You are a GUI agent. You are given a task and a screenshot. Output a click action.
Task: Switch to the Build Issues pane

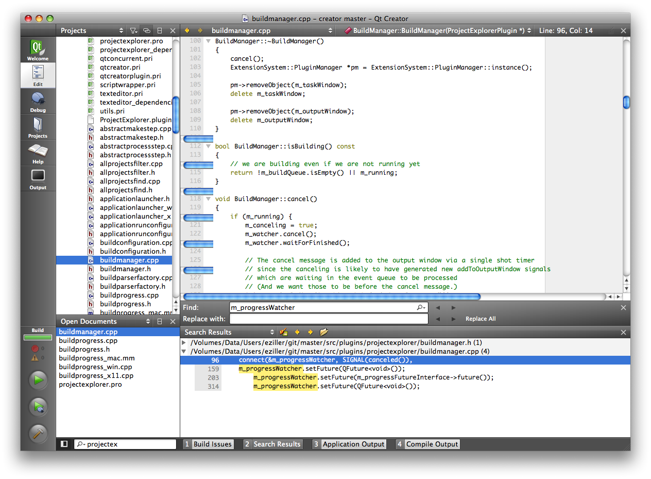208,444
